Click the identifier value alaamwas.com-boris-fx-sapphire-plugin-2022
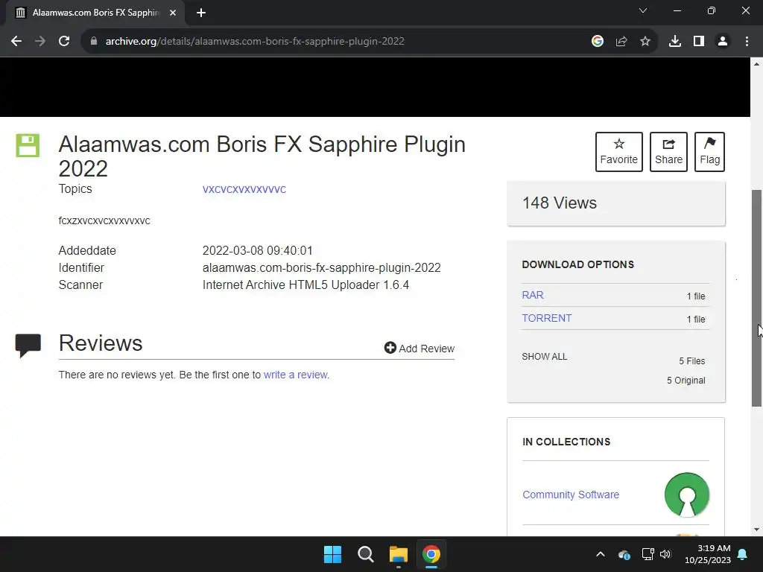The height and width of the screenshot is (572, 763). click(322, 268)
